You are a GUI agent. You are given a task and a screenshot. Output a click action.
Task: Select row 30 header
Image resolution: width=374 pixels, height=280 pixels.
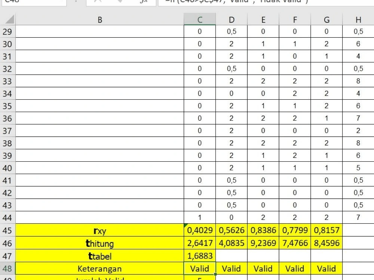coord(7,44)
